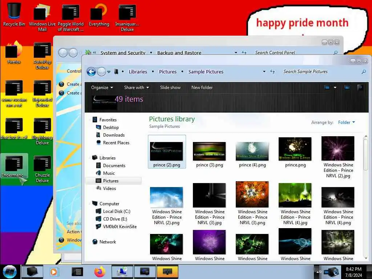Click Pictures in the breadcrumb path
This screenshot has height=279, width=372.
168,72
